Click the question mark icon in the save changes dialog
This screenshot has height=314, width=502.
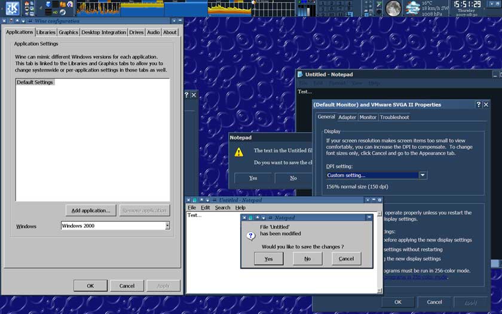[x=251, y=236]
